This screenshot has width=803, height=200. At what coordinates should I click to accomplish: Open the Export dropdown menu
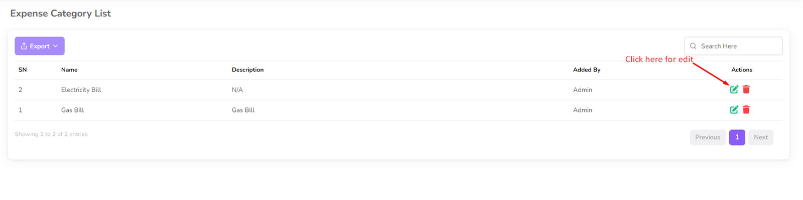click(39, 46)
